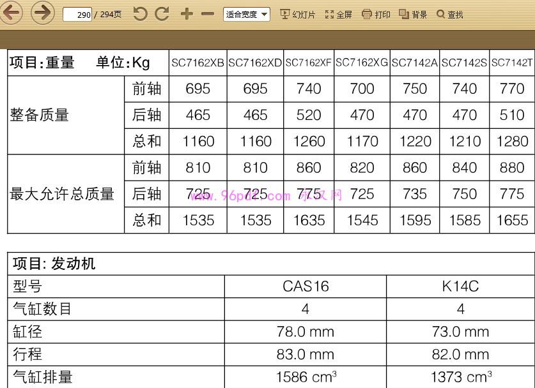Click the SC7142T column header
535x388 pixels.
[512, 63]
